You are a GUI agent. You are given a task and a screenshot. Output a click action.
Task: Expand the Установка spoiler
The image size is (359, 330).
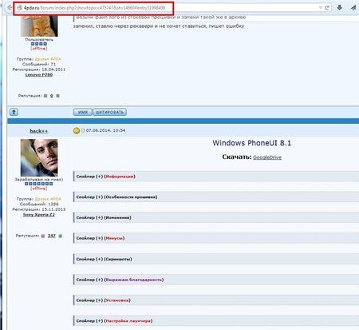[x=216, y=300]
